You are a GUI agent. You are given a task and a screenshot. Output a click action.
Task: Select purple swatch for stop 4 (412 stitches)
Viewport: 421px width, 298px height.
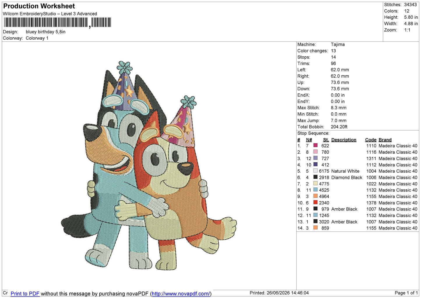point(315,164)
